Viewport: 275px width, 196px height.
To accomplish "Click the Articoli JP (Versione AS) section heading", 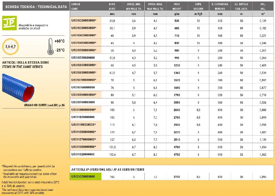I will [x=108, y=170].
